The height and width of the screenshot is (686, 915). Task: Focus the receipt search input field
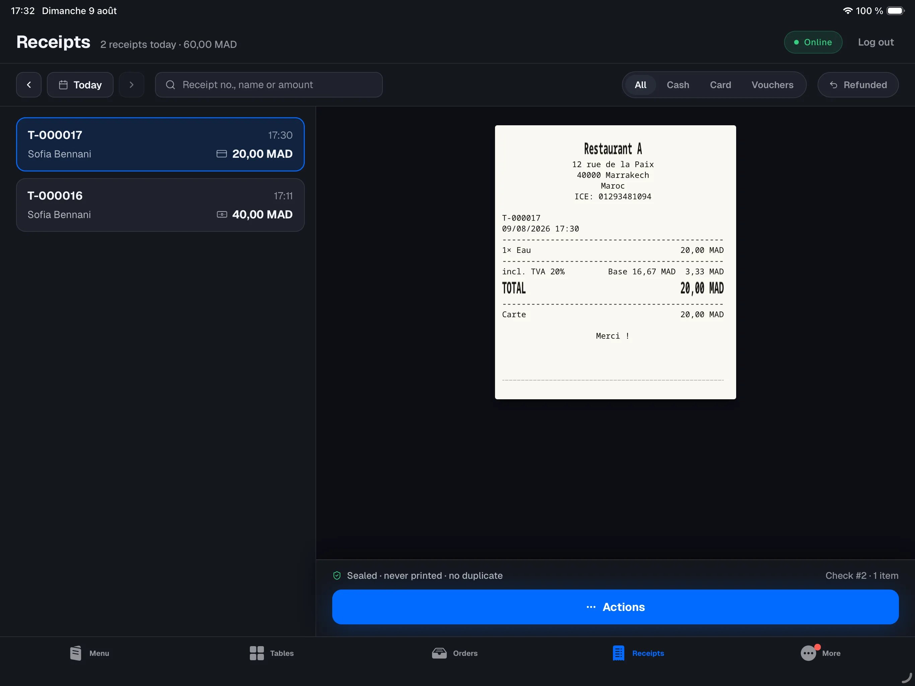pos(269,85)
